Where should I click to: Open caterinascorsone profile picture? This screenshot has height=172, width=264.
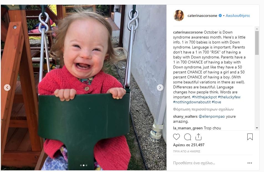pyautogui.click(x=178, y=16)
